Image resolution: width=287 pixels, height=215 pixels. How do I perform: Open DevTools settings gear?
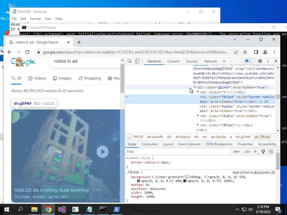coord(260,61)
